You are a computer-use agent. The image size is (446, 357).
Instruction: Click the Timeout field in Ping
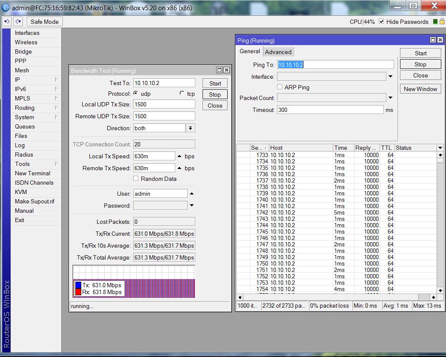click(330, 110)
